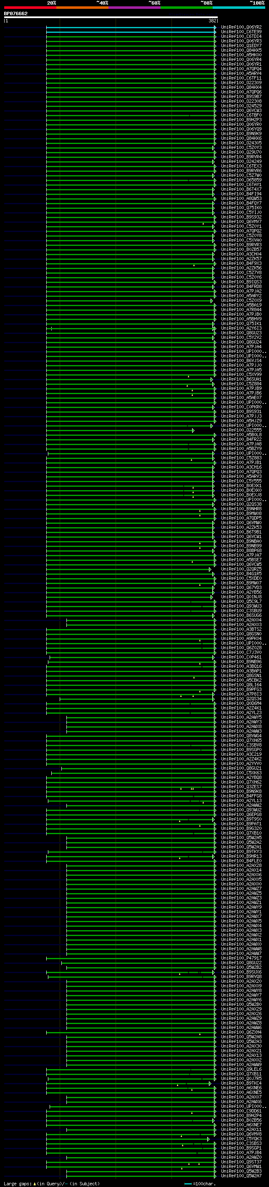Click the UniRef100_Q9LEL6 hit
269x1187 pixels.
(x=241, y=1070)
